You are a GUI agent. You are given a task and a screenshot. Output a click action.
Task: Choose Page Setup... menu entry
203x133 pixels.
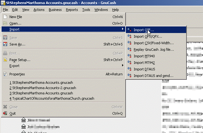[x=63, y=60]
